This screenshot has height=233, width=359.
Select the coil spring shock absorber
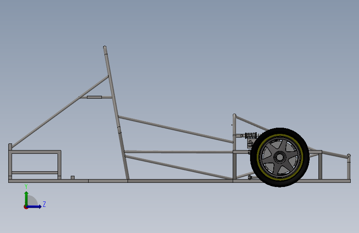[x=251, y=135]
